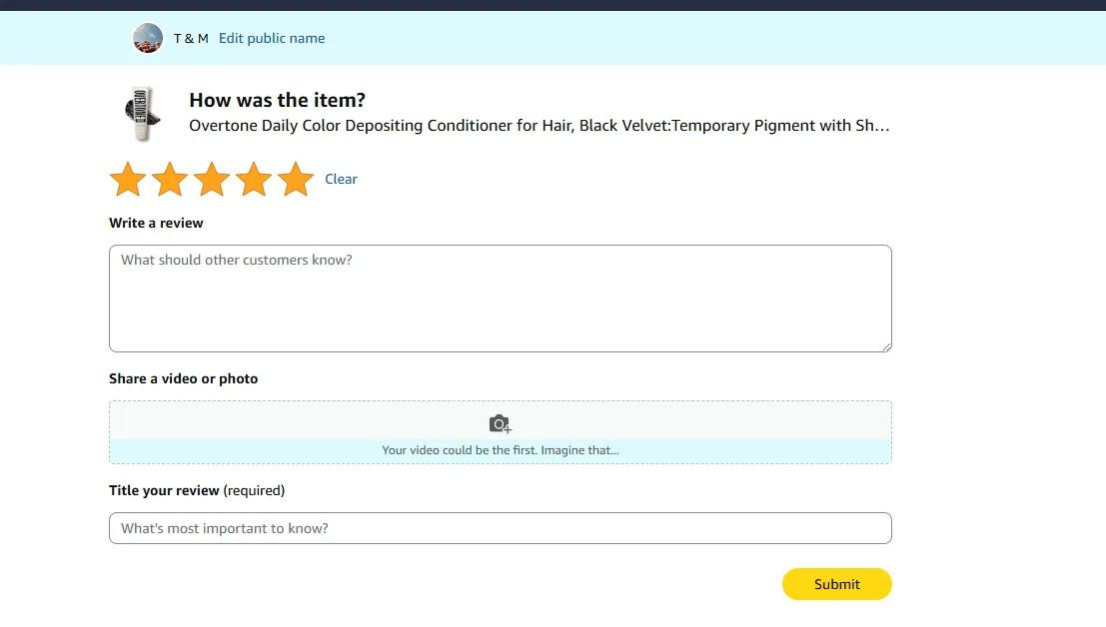
Task: Click the T & M profile avatar
Action: tap(148, 38)
